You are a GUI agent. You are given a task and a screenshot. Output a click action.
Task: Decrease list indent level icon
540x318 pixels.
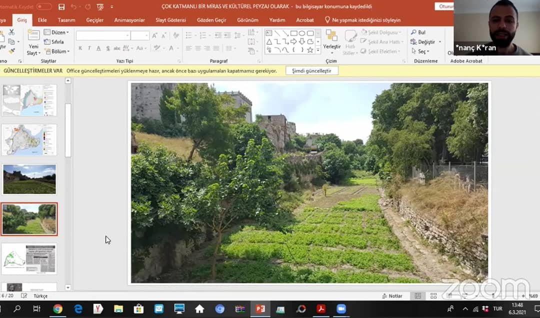point(218,35)
